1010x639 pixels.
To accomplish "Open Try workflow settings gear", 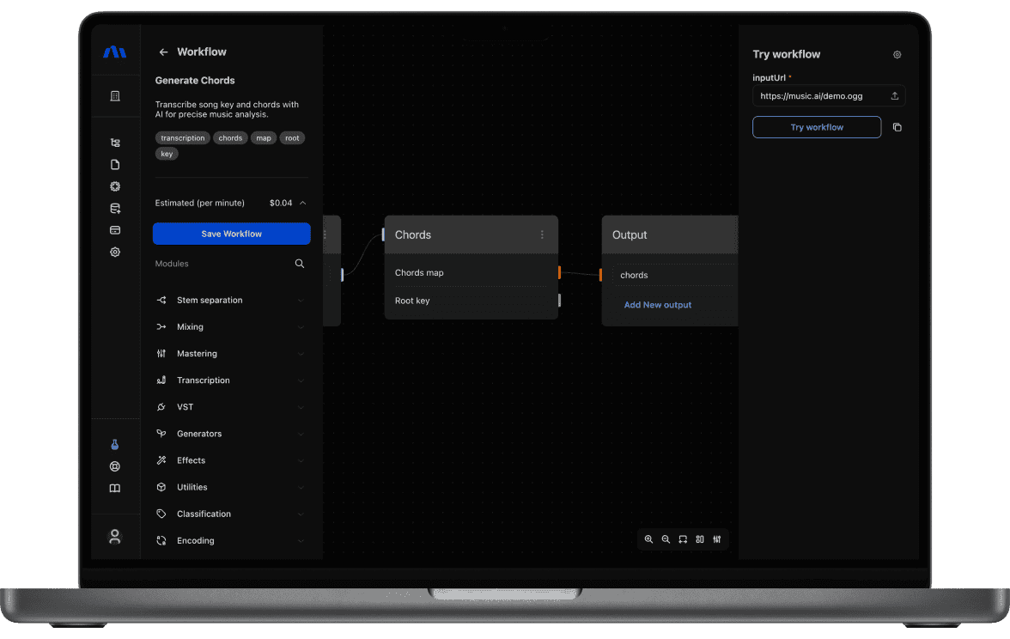I will (897, 54).
